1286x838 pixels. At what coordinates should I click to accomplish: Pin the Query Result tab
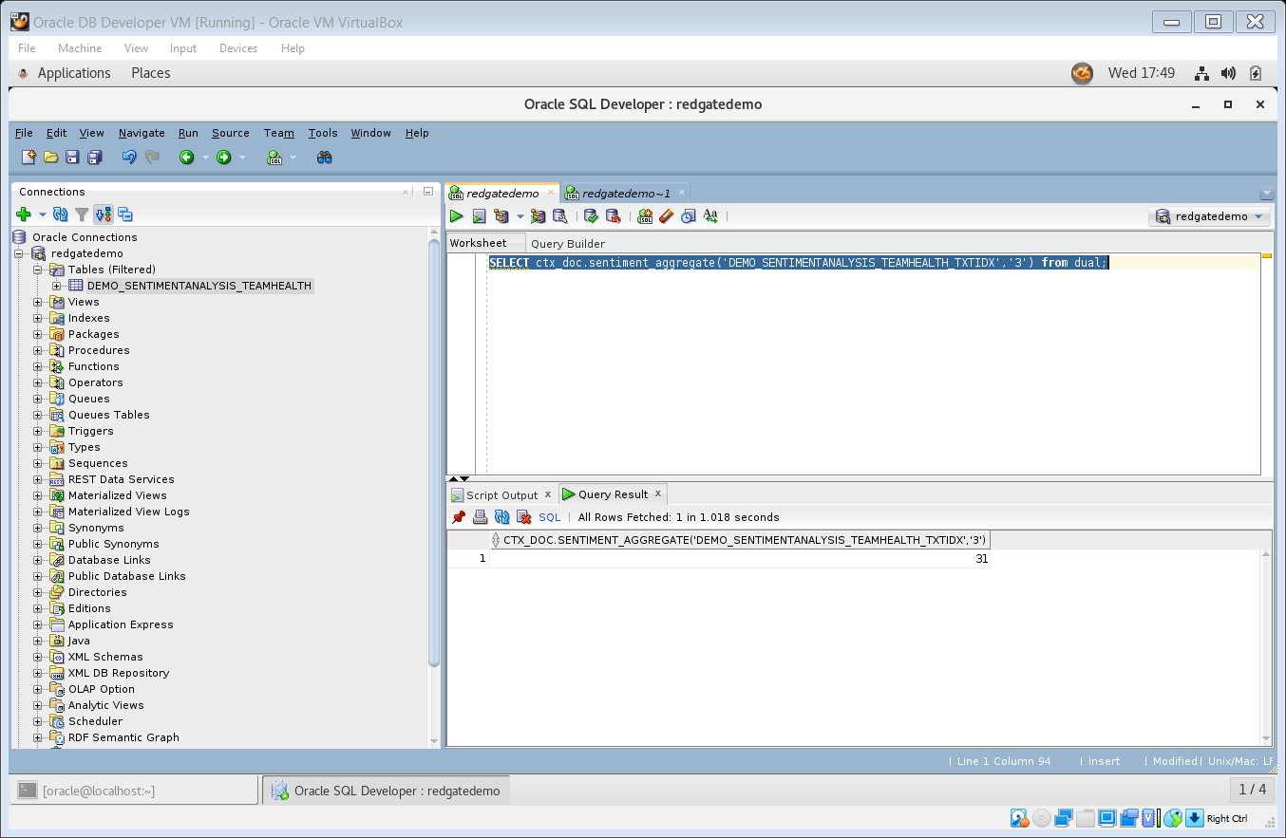pos(459,517)
